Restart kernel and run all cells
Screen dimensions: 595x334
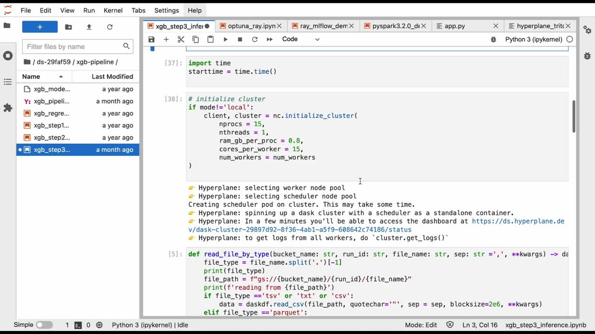click(x=270, y=39)
